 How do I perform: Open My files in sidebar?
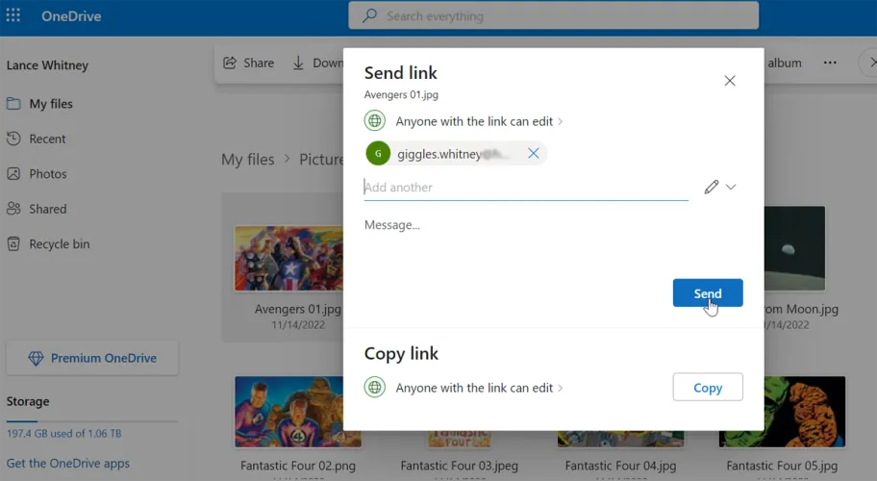tap(50, 104)
